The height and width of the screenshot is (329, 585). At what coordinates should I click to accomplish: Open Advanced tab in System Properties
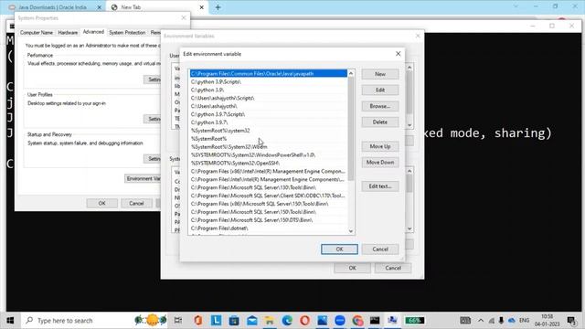(93, 32)
